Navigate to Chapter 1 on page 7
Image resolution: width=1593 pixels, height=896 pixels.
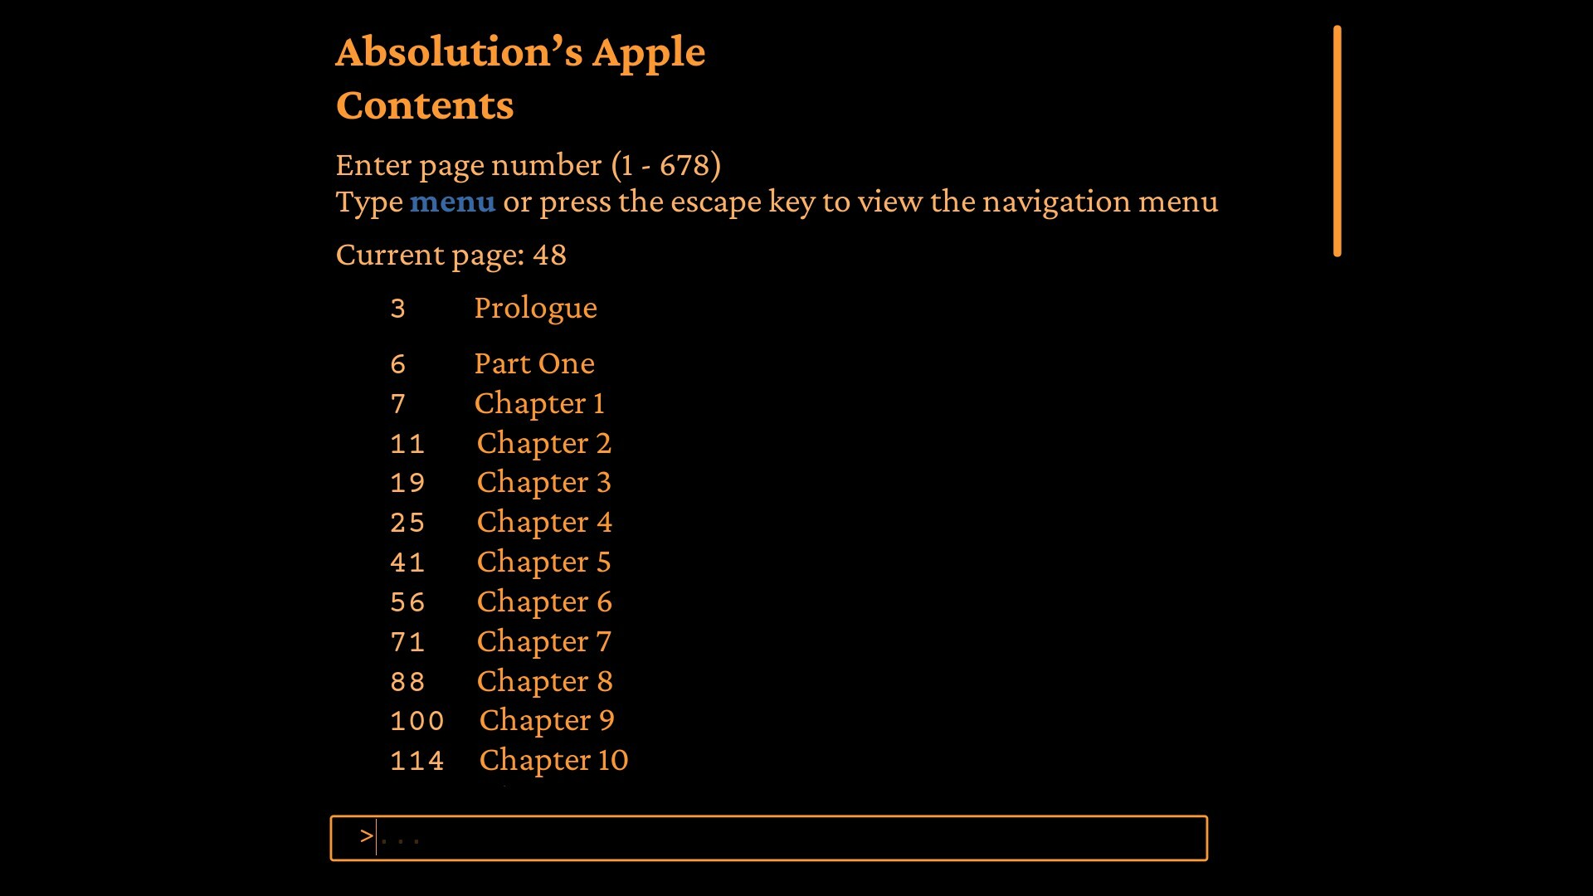click(x=538, y=404)
